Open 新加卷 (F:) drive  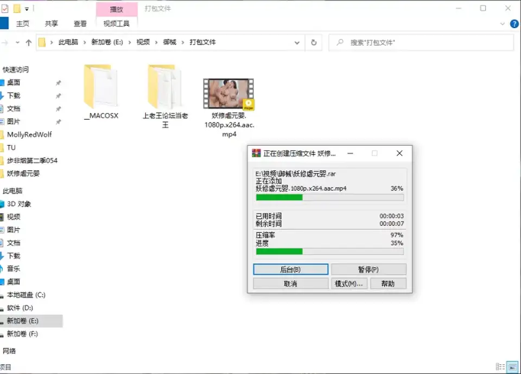click(22, 334)
